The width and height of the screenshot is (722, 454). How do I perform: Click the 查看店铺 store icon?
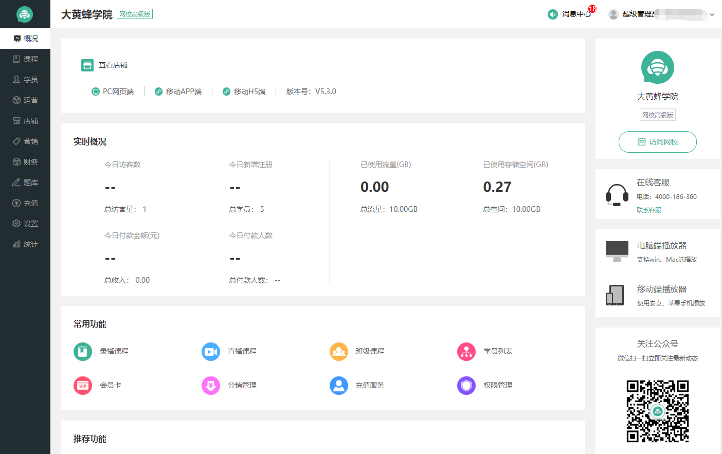pos(87,65)
